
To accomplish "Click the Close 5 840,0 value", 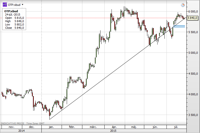I will coord(19,28).
